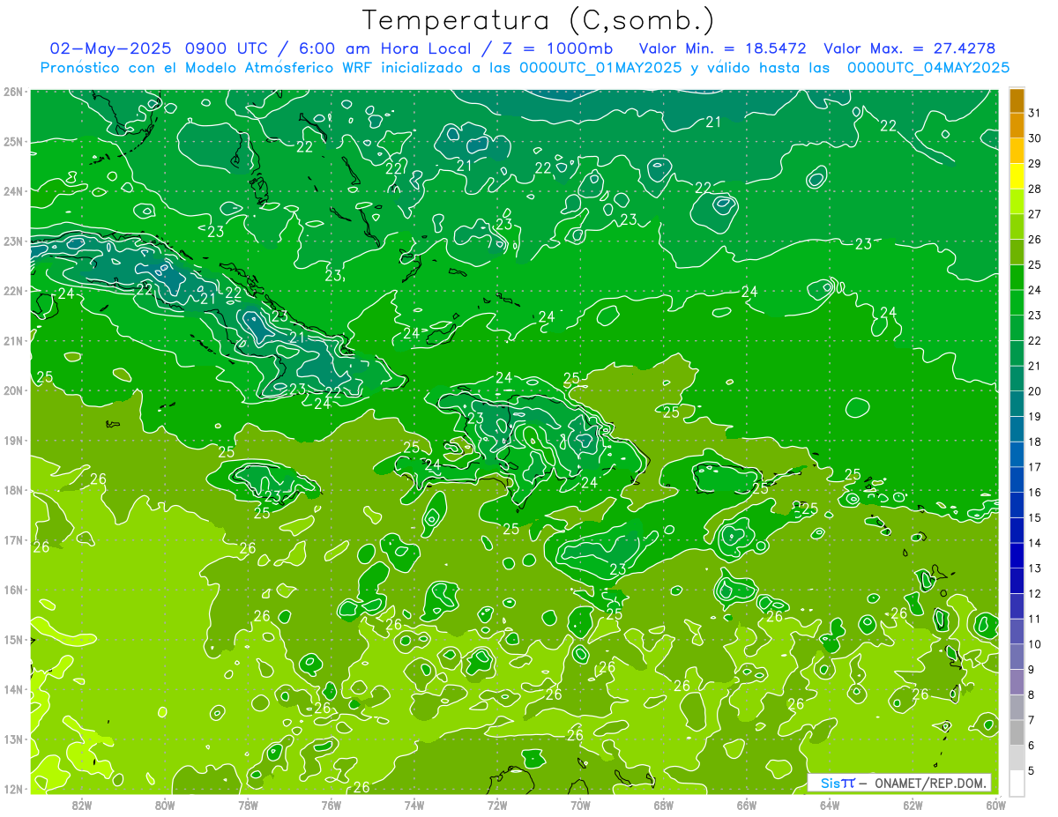1058x817 pixels.
Task: Click the latitude axis label '20N'
Action: coord(13,390)
